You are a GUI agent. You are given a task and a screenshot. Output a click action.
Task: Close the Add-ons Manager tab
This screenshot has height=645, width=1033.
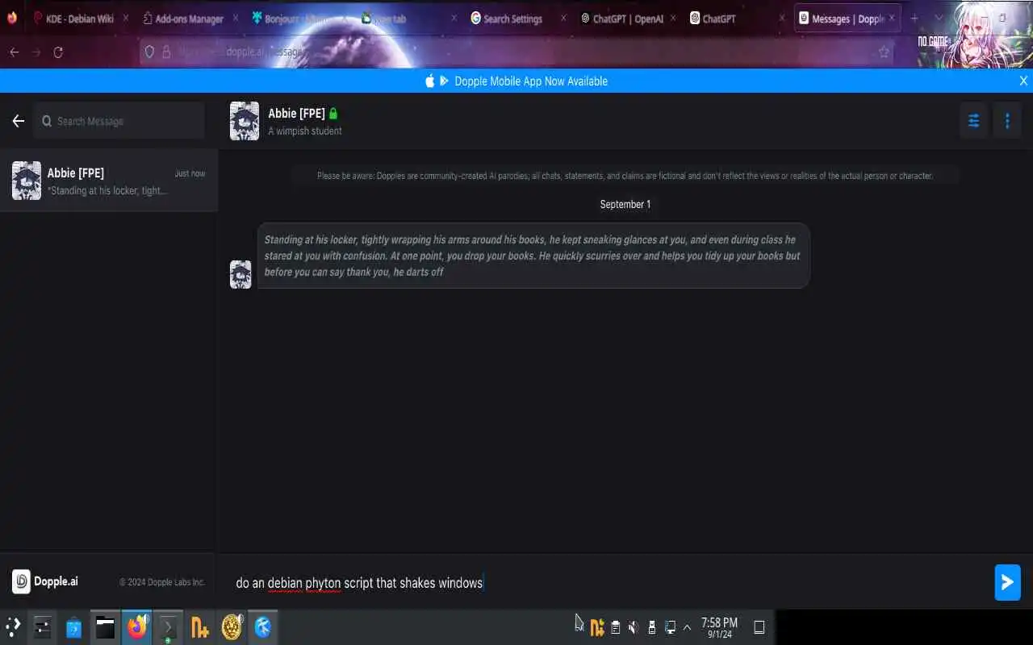click(x=235, y=18)
